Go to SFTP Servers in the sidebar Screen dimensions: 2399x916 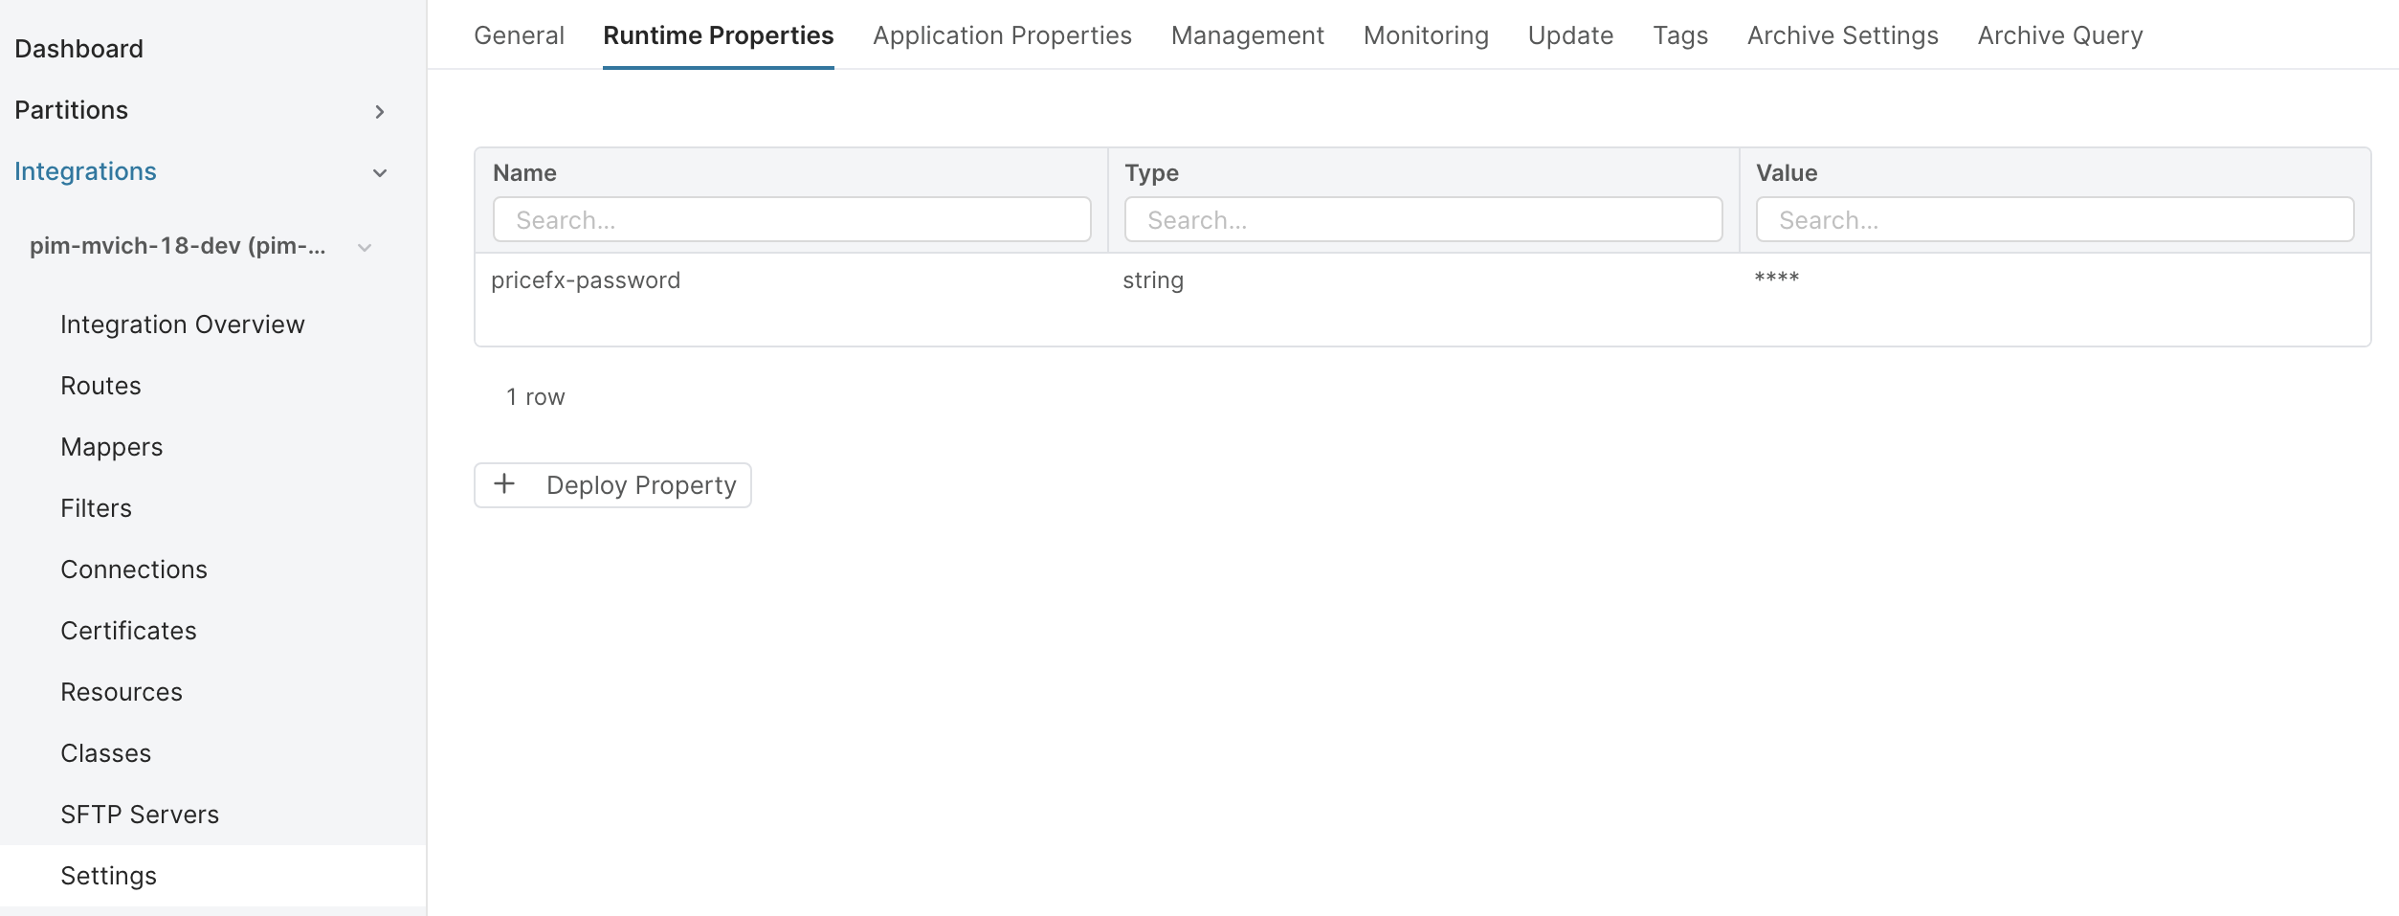140,814
